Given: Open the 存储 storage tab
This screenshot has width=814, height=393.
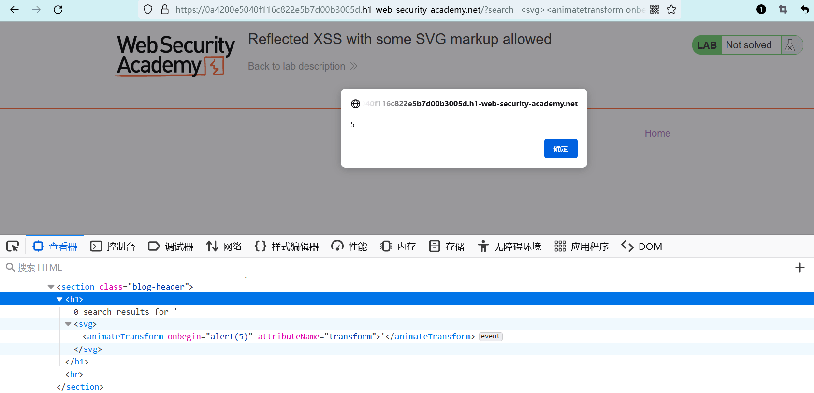Looking at the screenshot, I should 447,247.
